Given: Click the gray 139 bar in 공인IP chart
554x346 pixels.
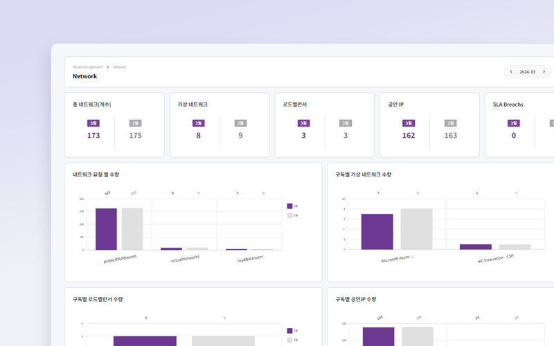Looking at the screenshot, I should (418, 337).
